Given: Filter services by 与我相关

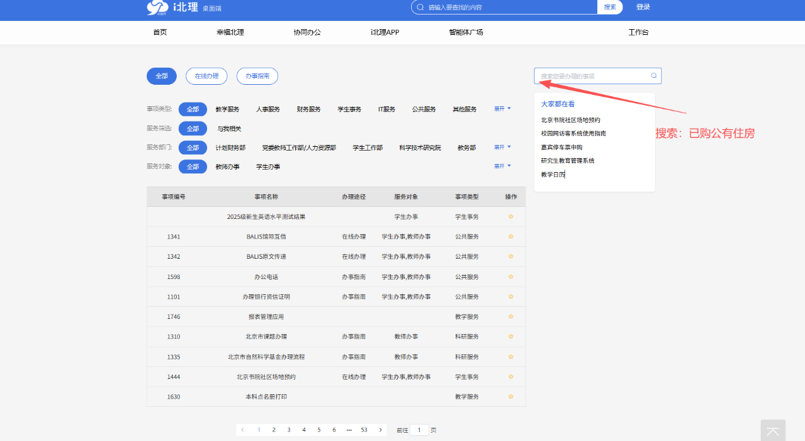Looking at the screenshot, I should point(229,128).
